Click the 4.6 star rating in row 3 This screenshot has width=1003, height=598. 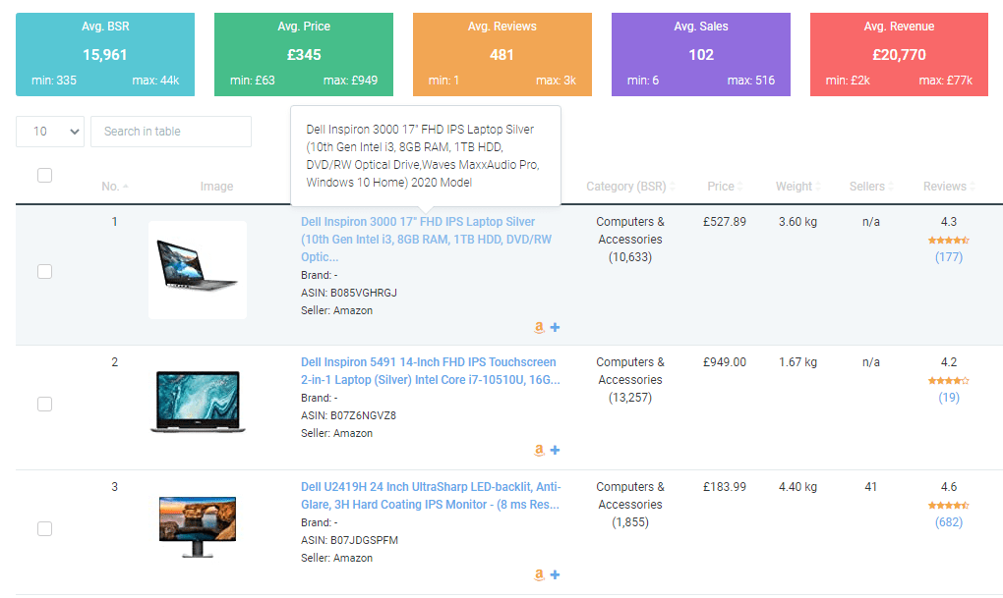click(949, 506)
